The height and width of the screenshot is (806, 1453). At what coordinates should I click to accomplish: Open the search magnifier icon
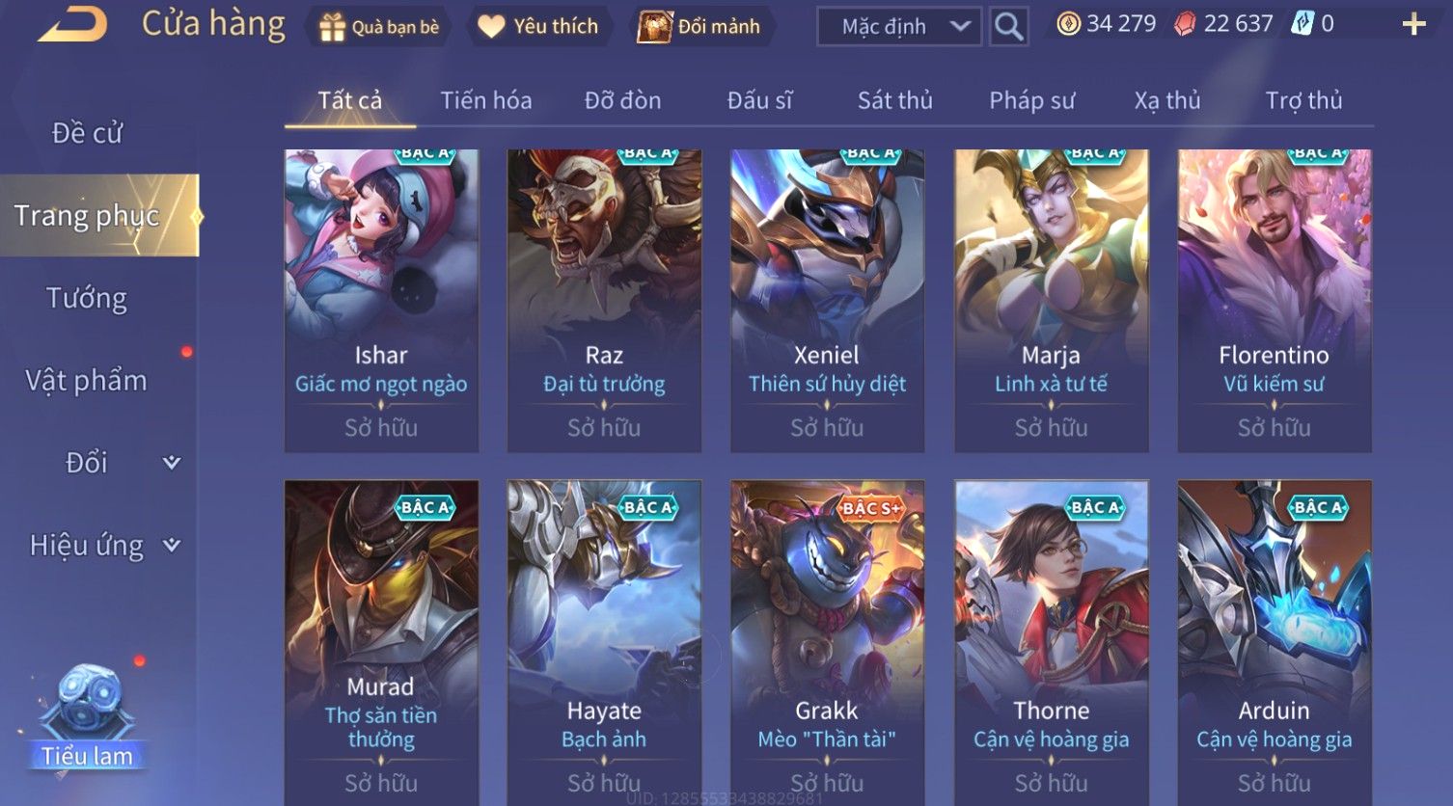[1008, 26]
